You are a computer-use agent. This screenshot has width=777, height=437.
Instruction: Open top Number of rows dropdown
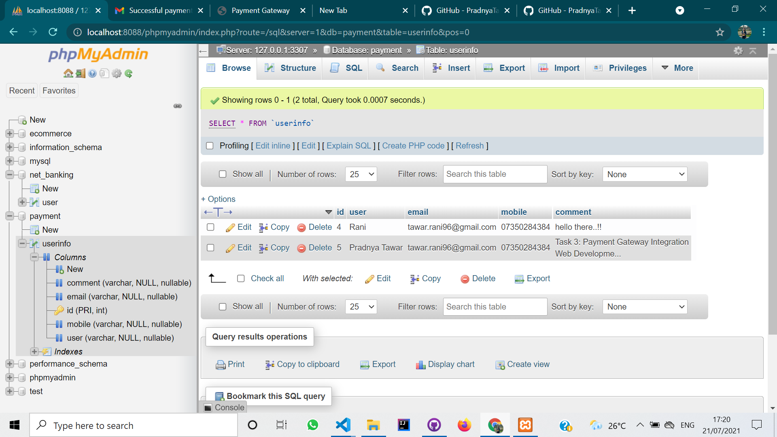(361, 174)
